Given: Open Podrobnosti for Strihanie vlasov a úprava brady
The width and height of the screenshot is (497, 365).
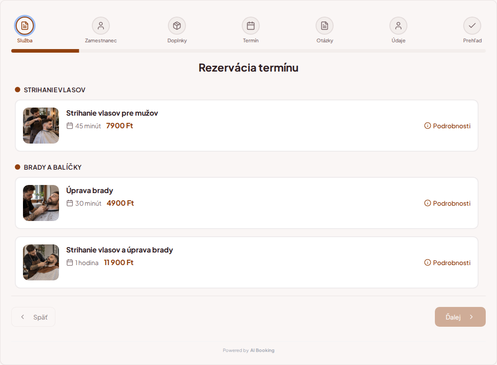Looking at the screenshot, I should click(447, 263).
